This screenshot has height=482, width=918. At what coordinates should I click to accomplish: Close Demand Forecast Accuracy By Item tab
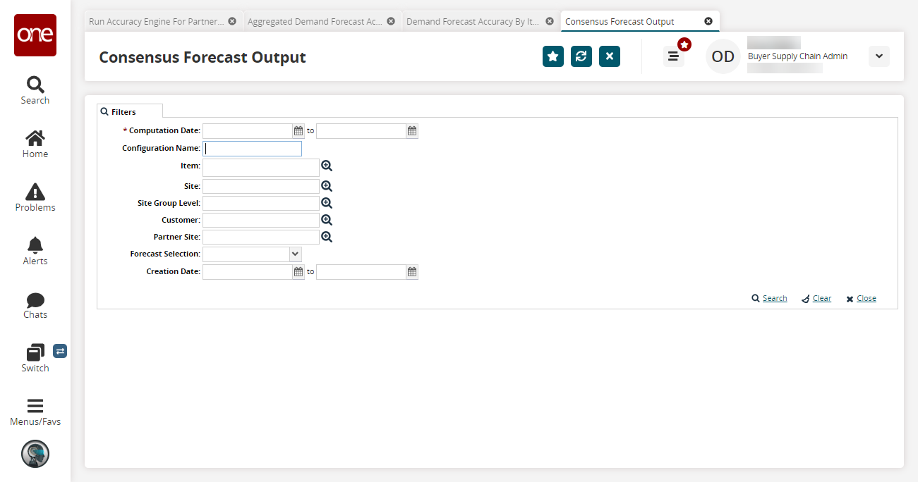coord(550,21)
